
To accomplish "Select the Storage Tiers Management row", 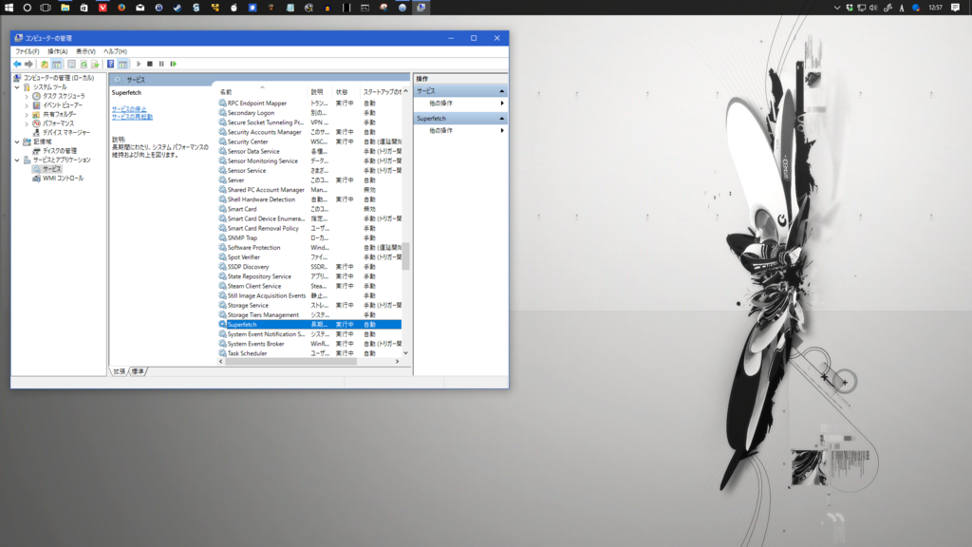I will pos(310,315).
